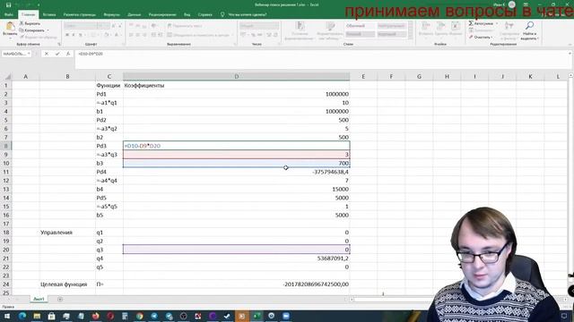Select the Коэффициенты header cell
The width and height of the screenshot is (574, 322).
tap(237, 86)
